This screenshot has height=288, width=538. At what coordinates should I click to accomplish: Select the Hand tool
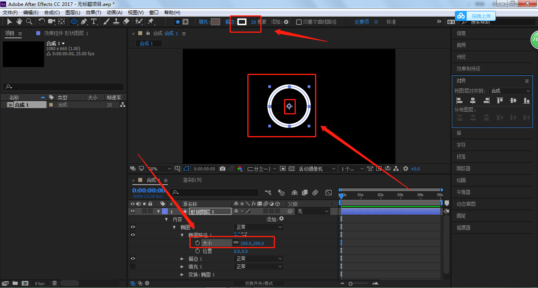(x=19, y=22)
